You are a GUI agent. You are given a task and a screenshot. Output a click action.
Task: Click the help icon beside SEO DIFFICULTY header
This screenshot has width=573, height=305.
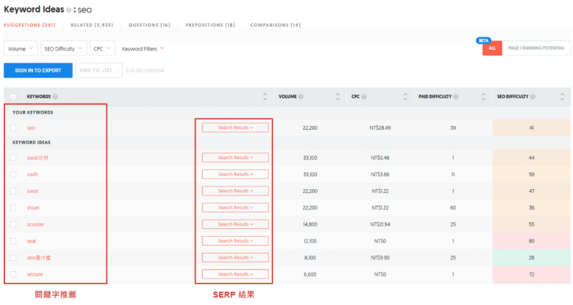click(533, 97)
